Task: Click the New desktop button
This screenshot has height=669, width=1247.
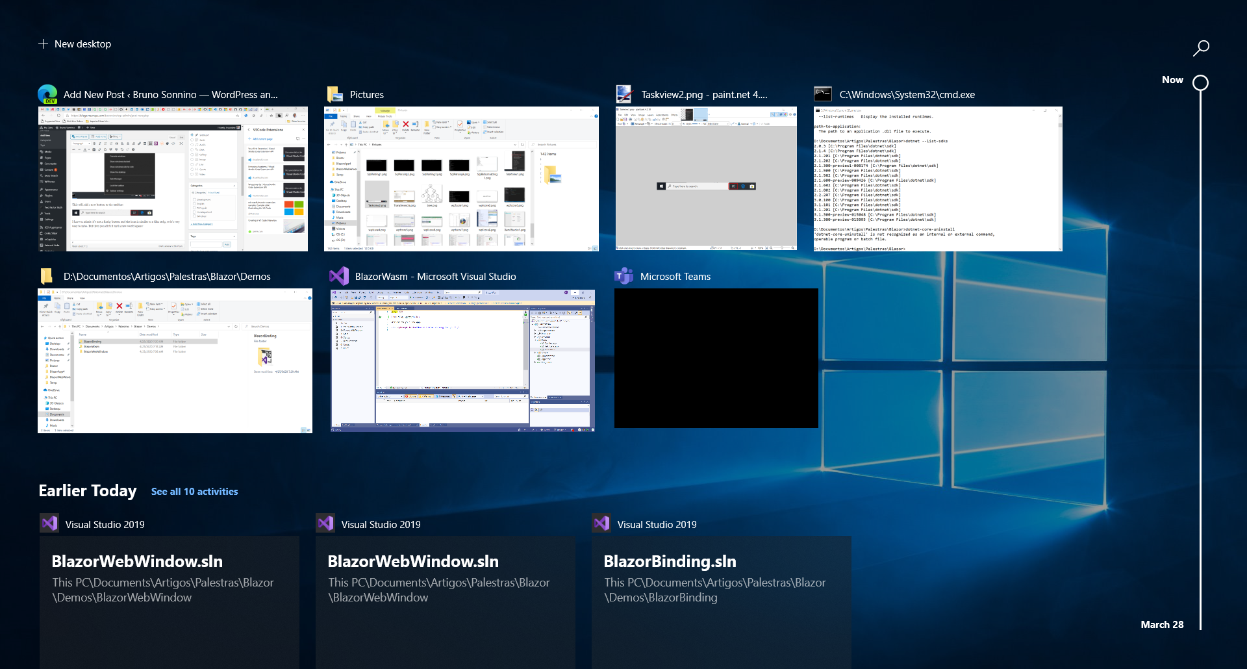Action: [75, 44]
